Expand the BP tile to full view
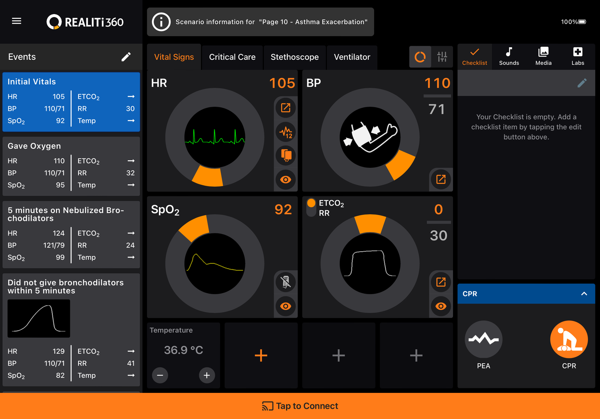This screenshot has height=419, width=600. pos(441,179)
